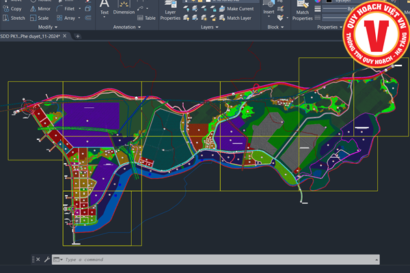Expand the Block panel
Viewport: 410px width, 273px height.
tap(275, 27)
